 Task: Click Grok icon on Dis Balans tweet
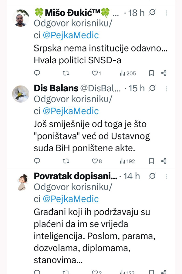(153, 88)
